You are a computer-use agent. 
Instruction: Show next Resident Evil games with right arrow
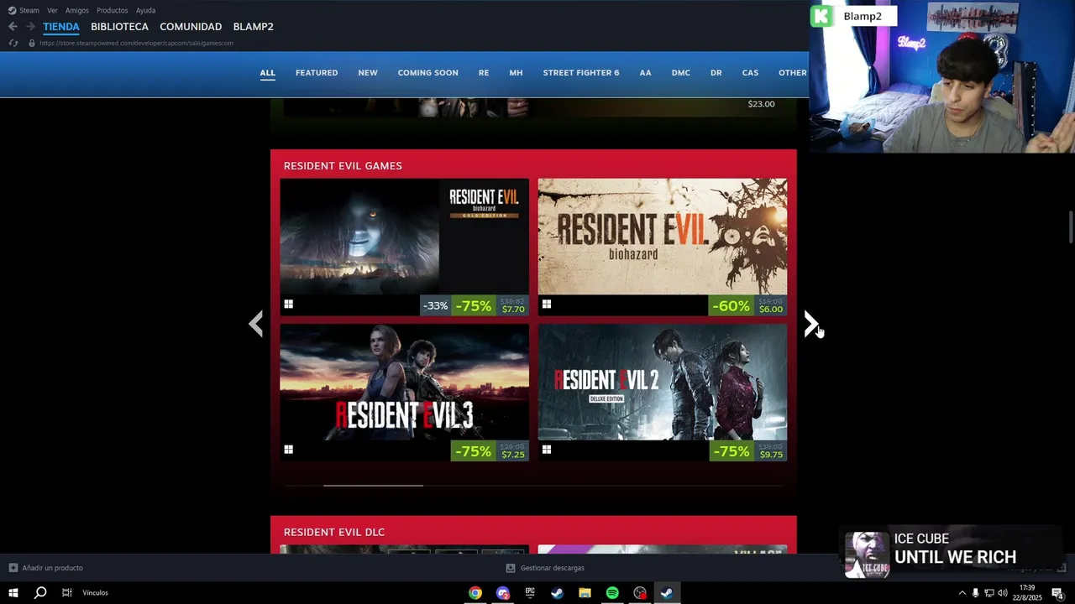[x=810, y=324]
